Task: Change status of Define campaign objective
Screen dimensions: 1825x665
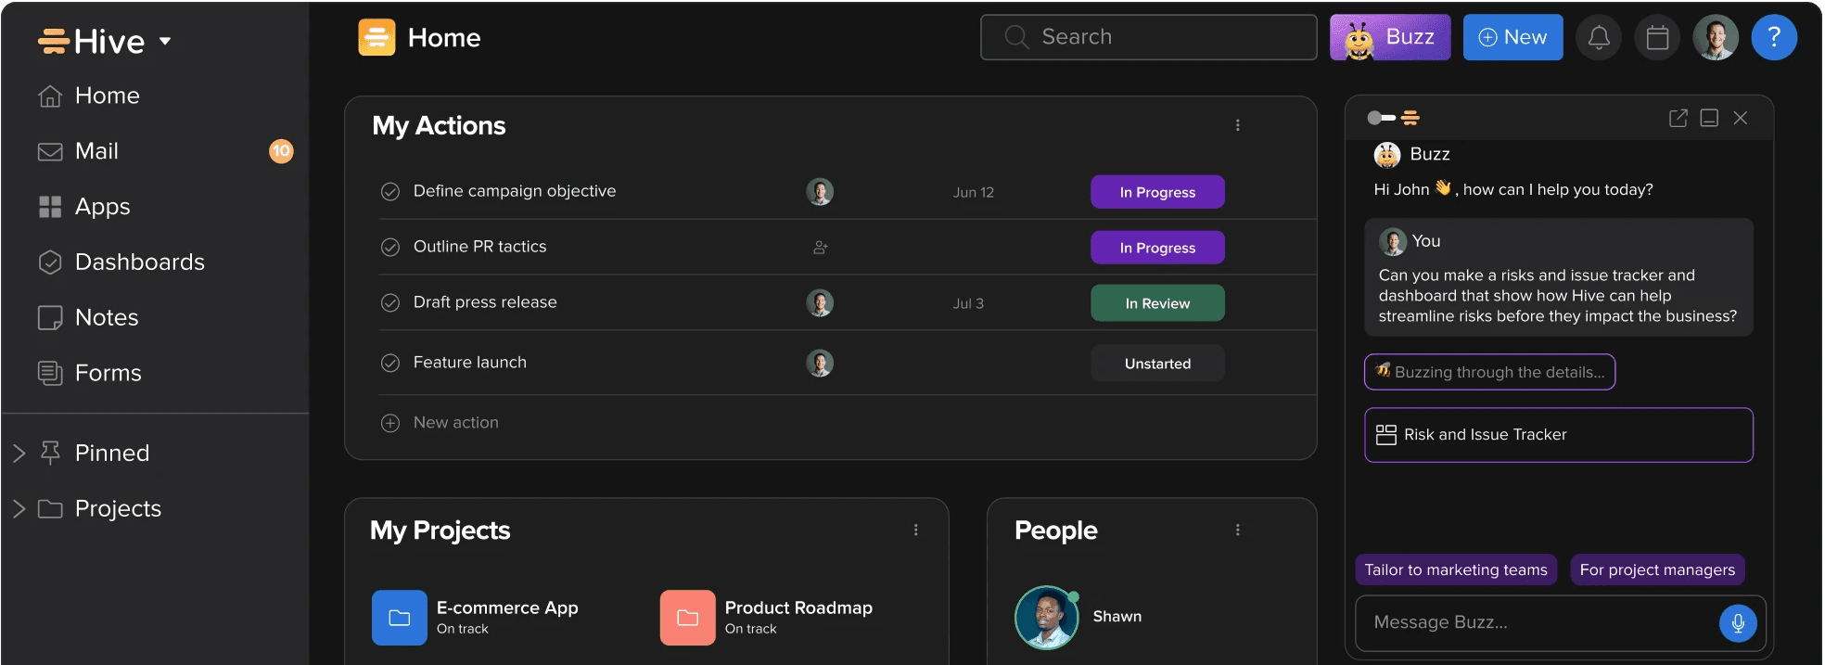Action: point(1157,192)
